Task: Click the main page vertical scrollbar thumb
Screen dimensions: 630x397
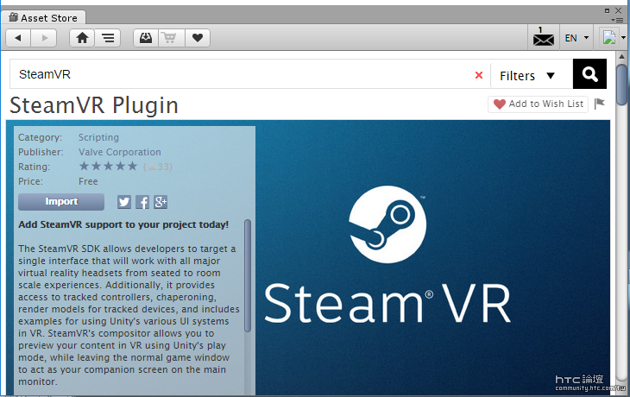Action: click(x=622, y=85)
